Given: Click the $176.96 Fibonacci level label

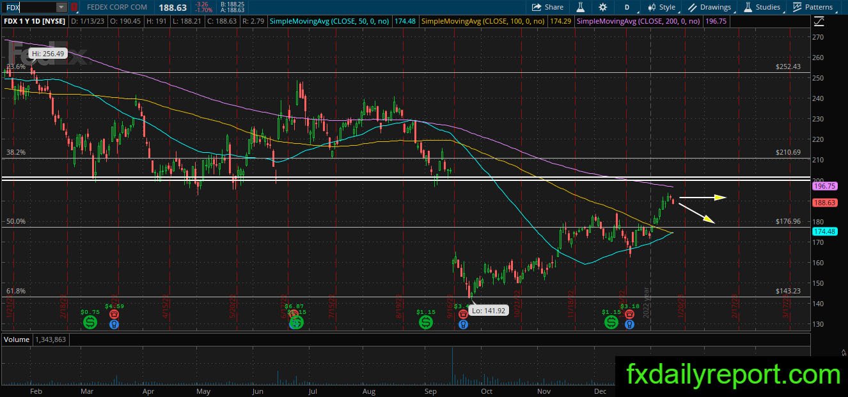Looking at the screenshot, I should click(788, 221).
